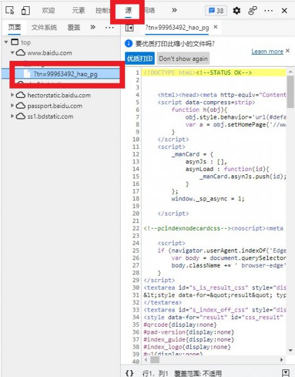Click the pretty-print curly braces icon
295x377 pixels.
(129, 373)
